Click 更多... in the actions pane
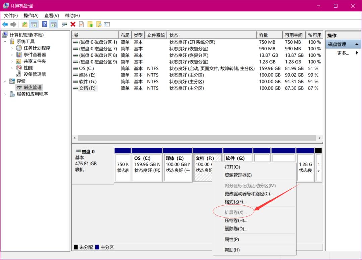Image resolution: width=362 pixels, height=260 pixels. point(343,53)
